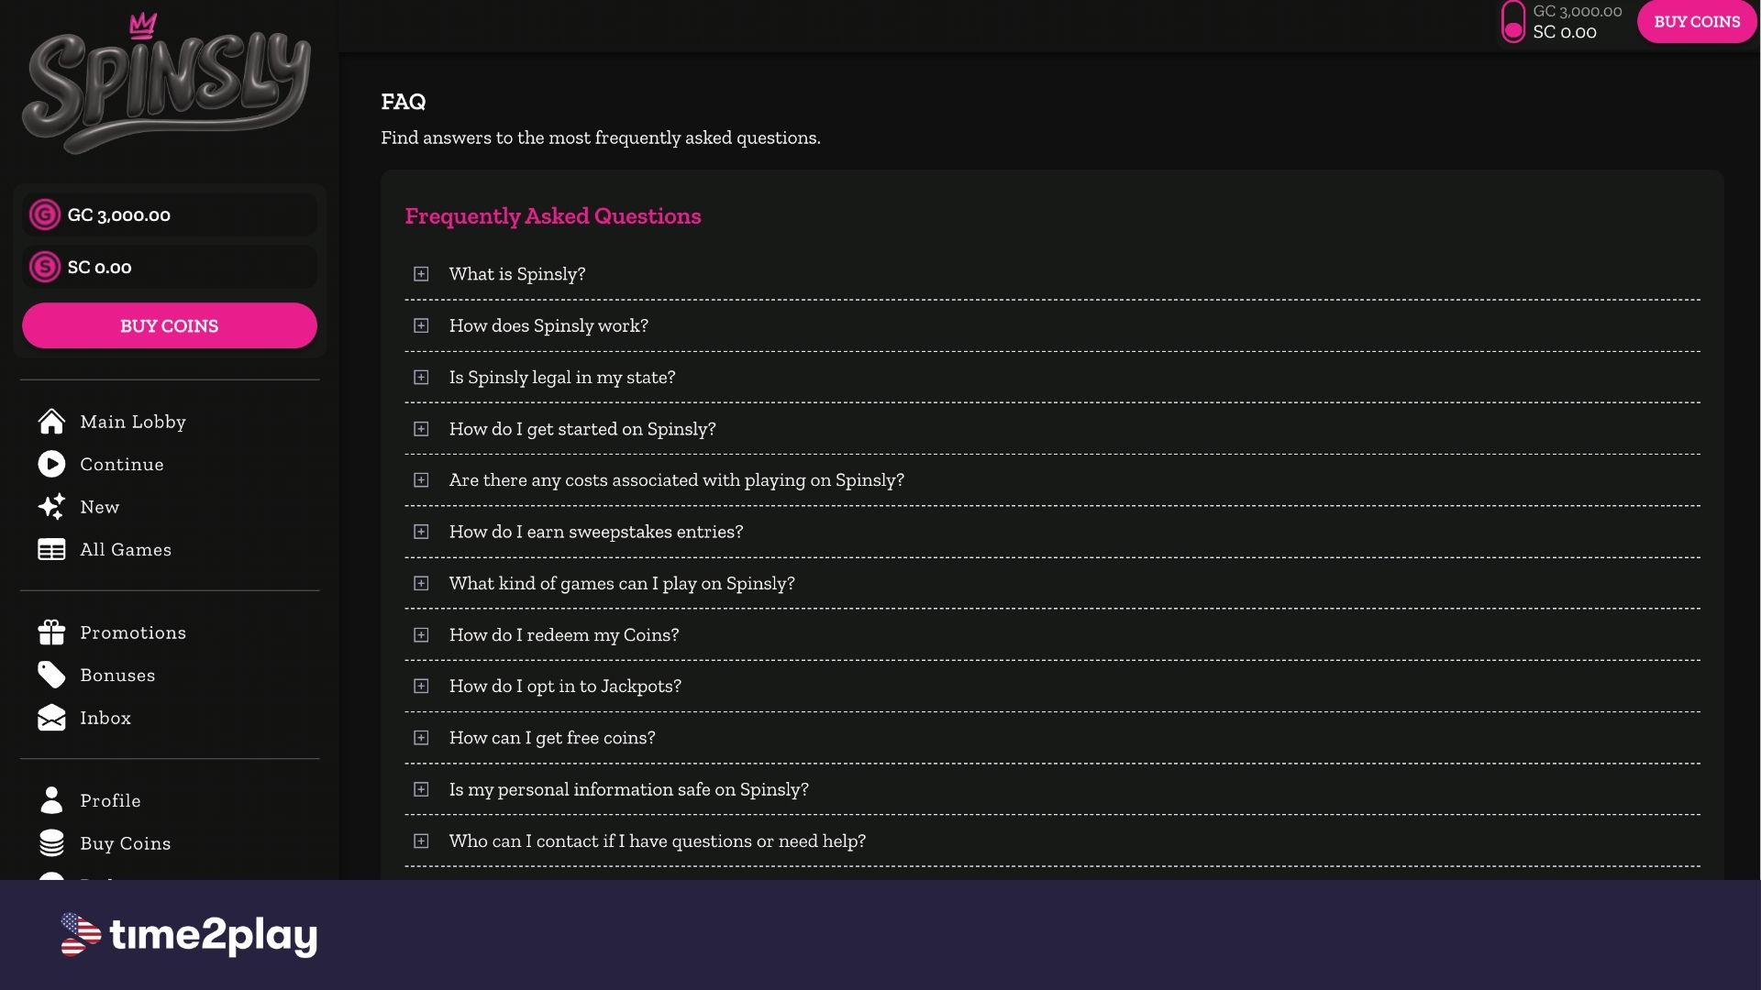Viewport: 1761px width, 990px height.
Task: Expand 'Is Spinsly legal in my state?'
Action: coord(1052,378)
